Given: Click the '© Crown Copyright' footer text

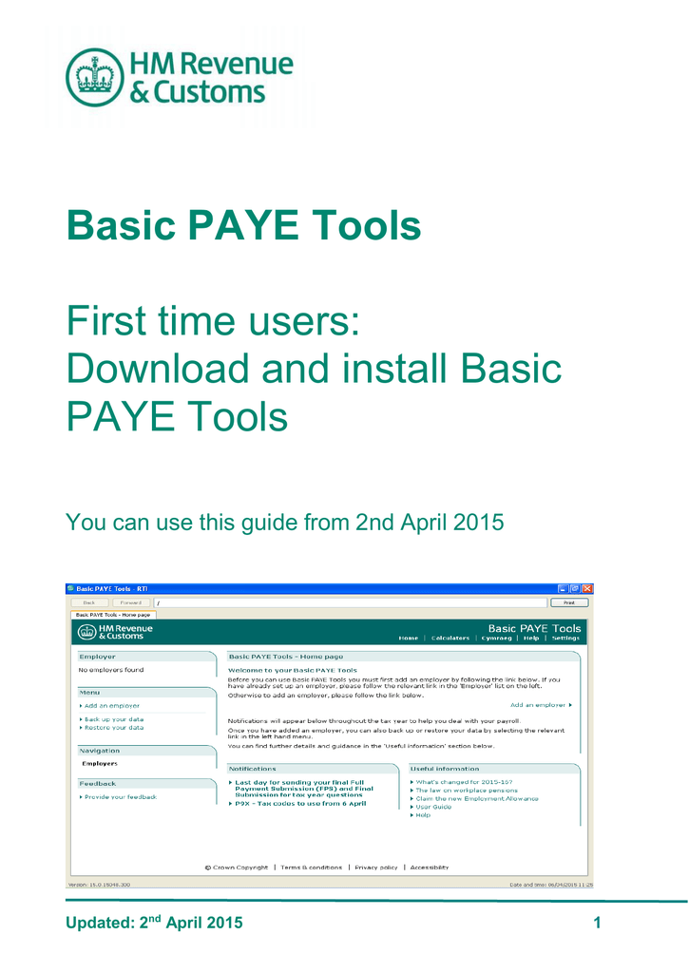Looking at the screenshot, I should click(x=237, y=868).
